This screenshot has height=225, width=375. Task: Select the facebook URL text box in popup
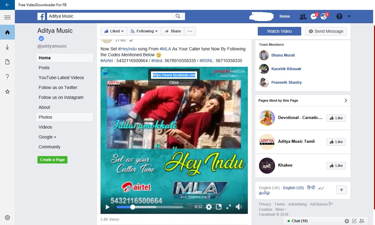pos(174,75)
